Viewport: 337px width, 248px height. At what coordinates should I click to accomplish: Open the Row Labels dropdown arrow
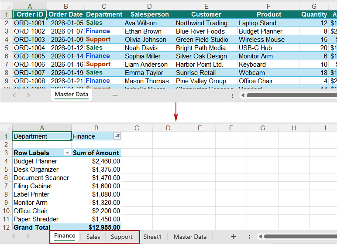[67, 153]
